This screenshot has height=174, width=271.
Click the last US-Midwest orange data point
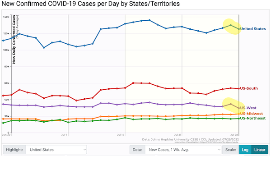point(239,114)
